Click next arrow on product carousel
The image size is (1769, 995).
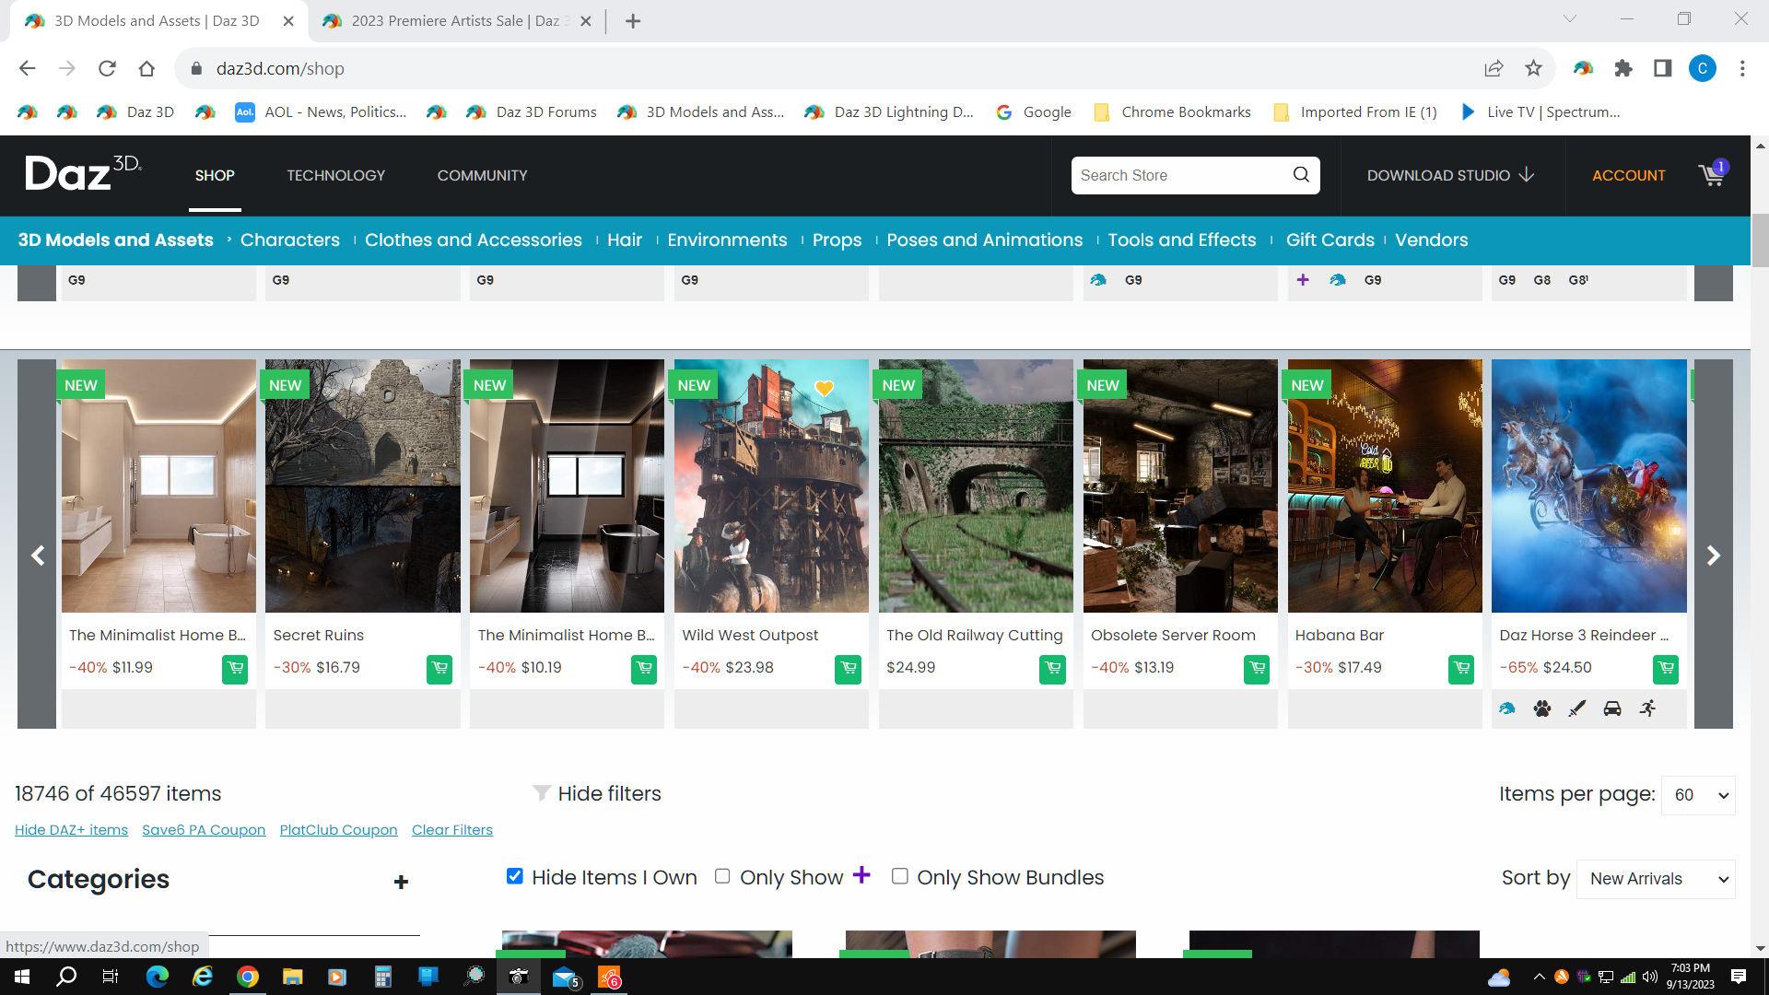pyautogui.click(x=1713, y=556)
